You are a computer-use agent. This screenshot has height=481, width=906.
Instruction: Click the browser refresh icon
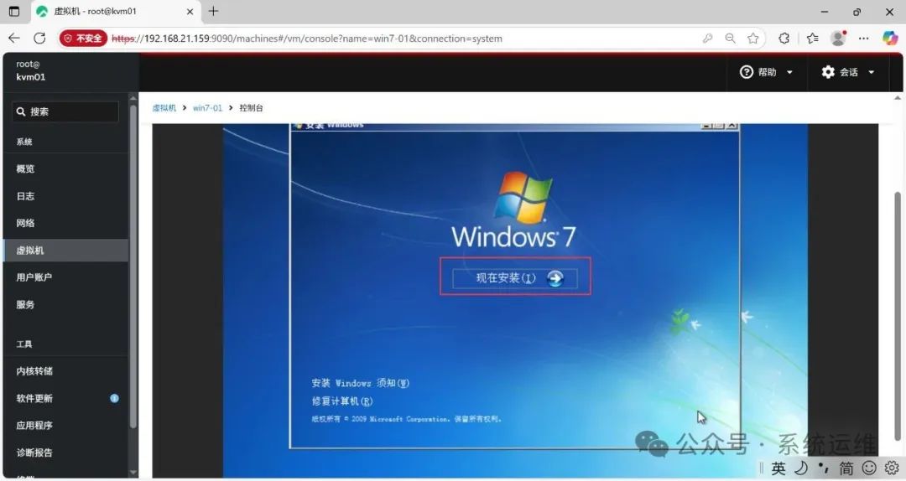(39, 39)
